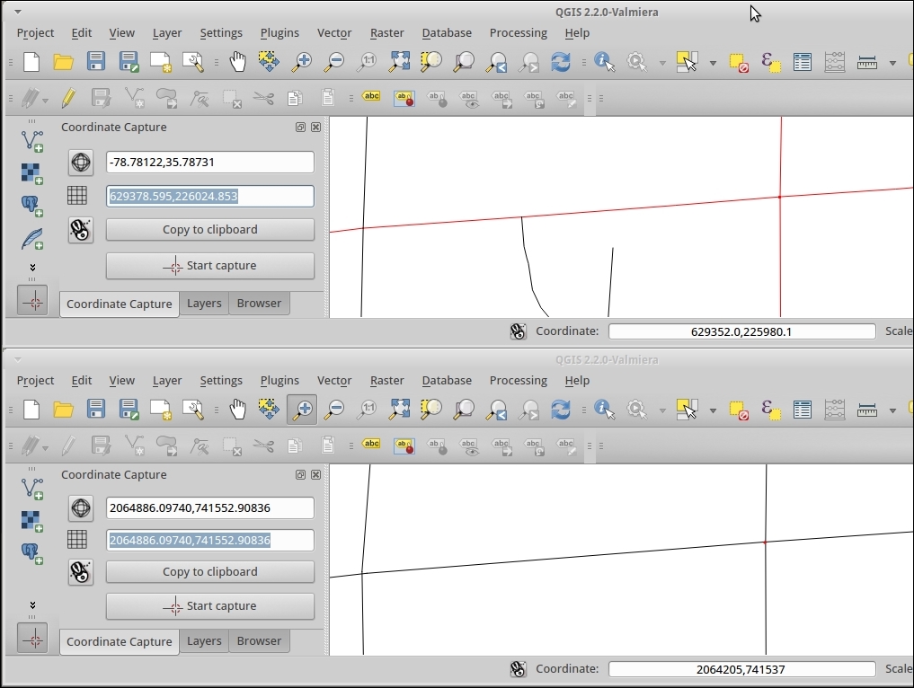
Task: Select Identify Features tool in top window
Action: (604, 62)
